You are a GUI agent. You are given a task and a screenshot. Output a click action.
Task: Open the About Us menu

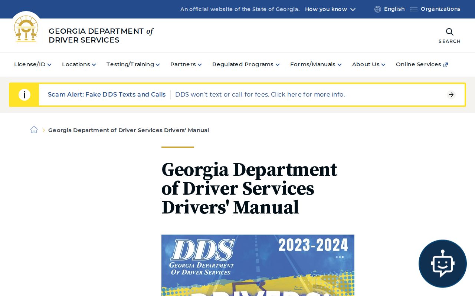tap(369, 64)
